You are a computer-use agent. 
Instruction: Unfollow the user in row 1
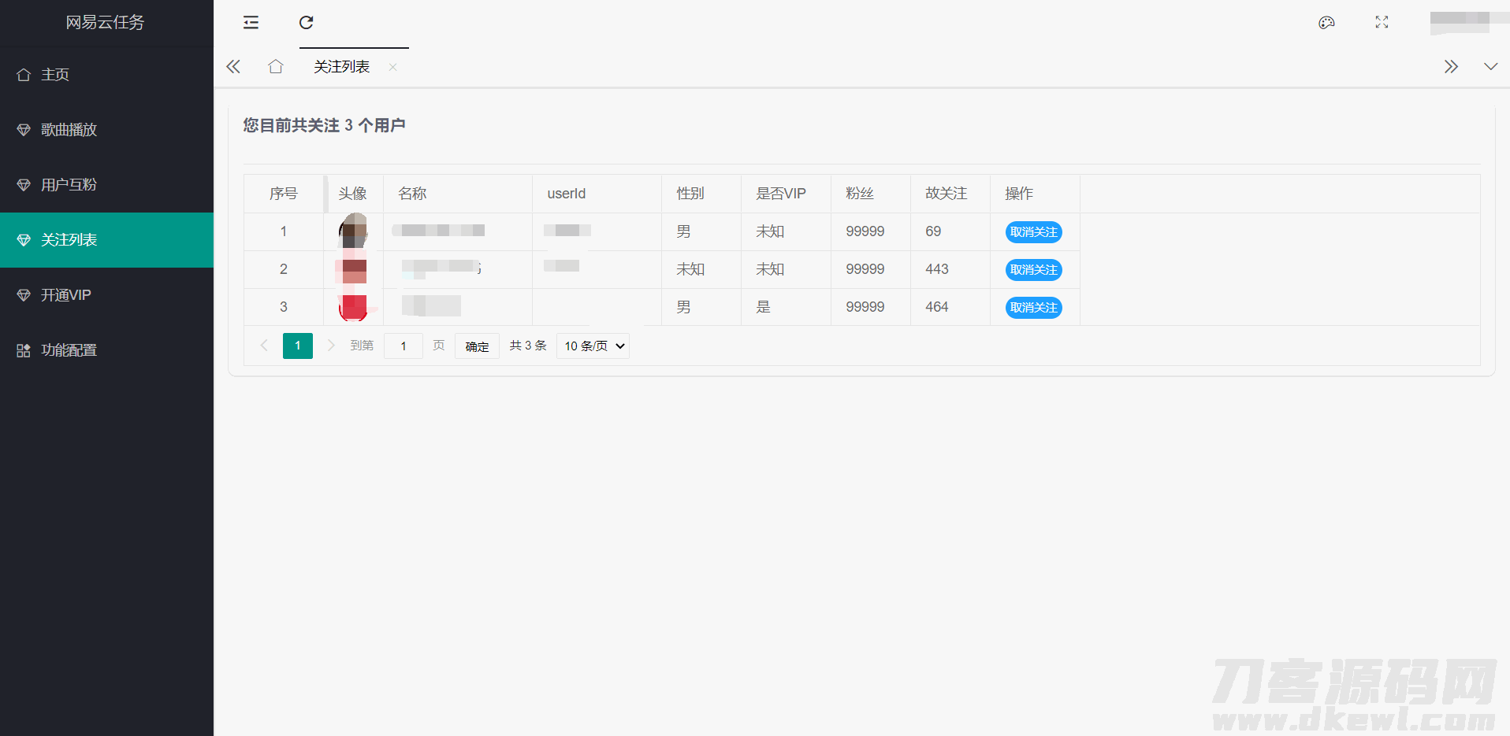coord(1033,232)
